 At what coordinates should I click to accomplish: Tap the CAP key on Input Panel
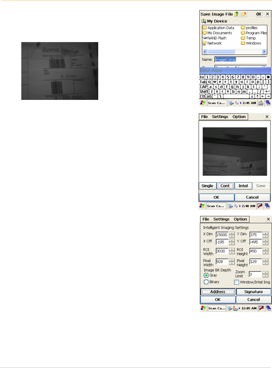pos(204,87)
